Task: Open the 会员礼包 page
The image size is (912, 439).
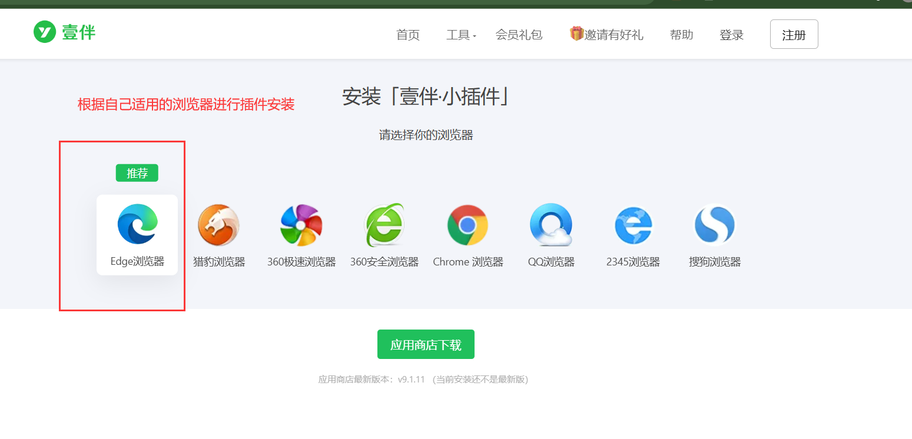Action: pos(519,35)
